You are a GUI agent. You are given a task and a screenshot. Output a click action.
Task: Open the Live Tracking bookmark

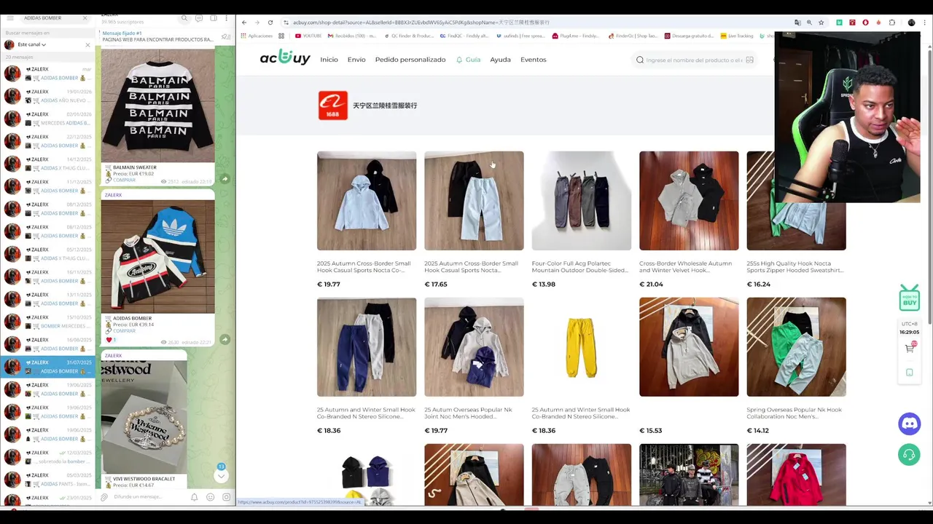tap(737, 36)
